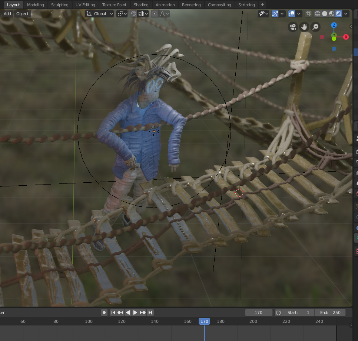The height and width of the screenshot is (341, 358).
Task: Enable proportional editing
Action: (154, 14)
